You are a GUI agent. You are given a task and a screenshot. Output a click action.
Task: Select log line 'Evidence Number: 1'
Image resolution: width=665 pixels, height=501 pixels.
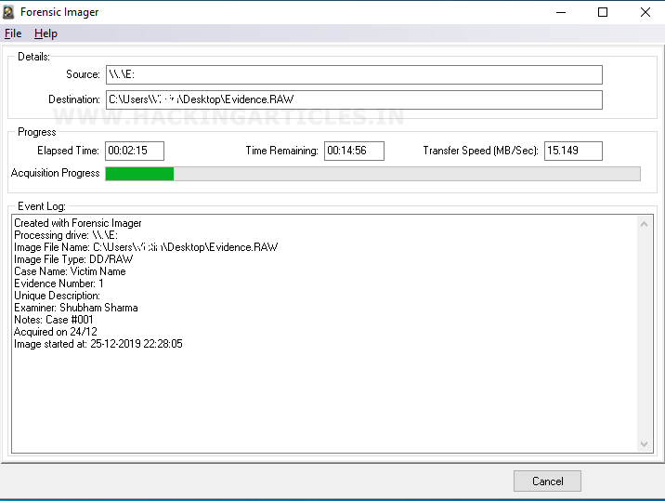59,283
